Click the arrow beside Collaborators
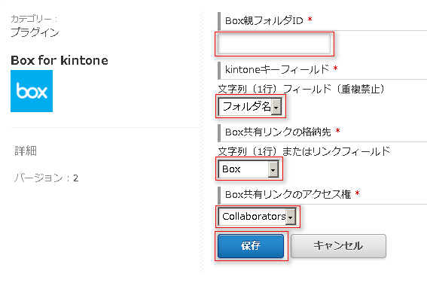427x295 pixels. coord(291,217)
